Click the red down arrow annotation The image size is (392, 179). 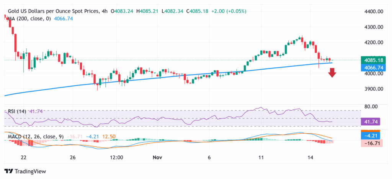click(332, 72)
